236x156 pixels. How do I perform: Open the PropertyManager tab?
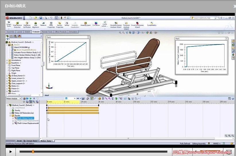tap(11, 36)
